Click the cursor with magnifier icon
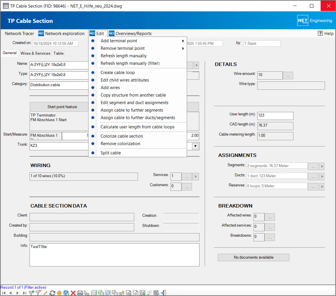This screenshot has height=296, width=336. pos(86,293)
